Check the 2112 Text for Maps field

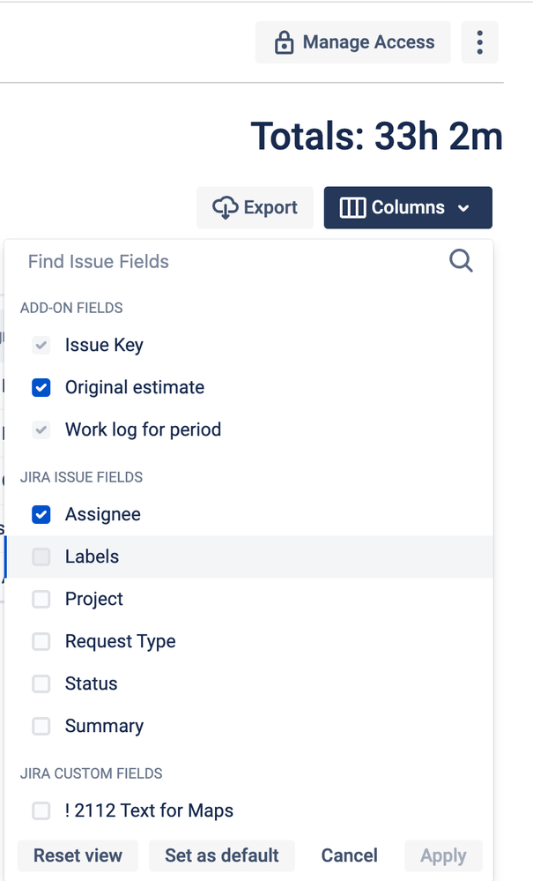[41, 810]
